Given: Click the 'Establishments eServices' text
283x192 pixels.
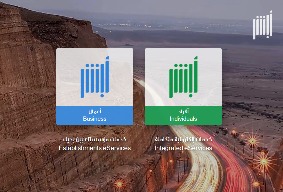Looking at the screenshot, I should coord(95,148).
